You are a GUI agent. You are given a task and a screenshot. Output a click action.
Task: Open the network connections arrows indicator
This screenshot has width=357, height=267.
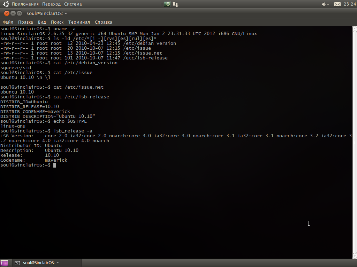pyautogui.click(x=175, y=4)
